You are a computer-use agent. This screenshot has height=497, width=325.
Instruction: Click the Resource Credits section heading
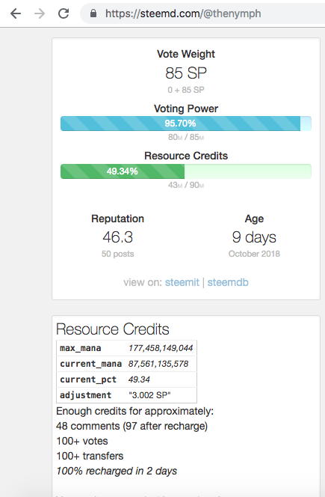(113, 329)
